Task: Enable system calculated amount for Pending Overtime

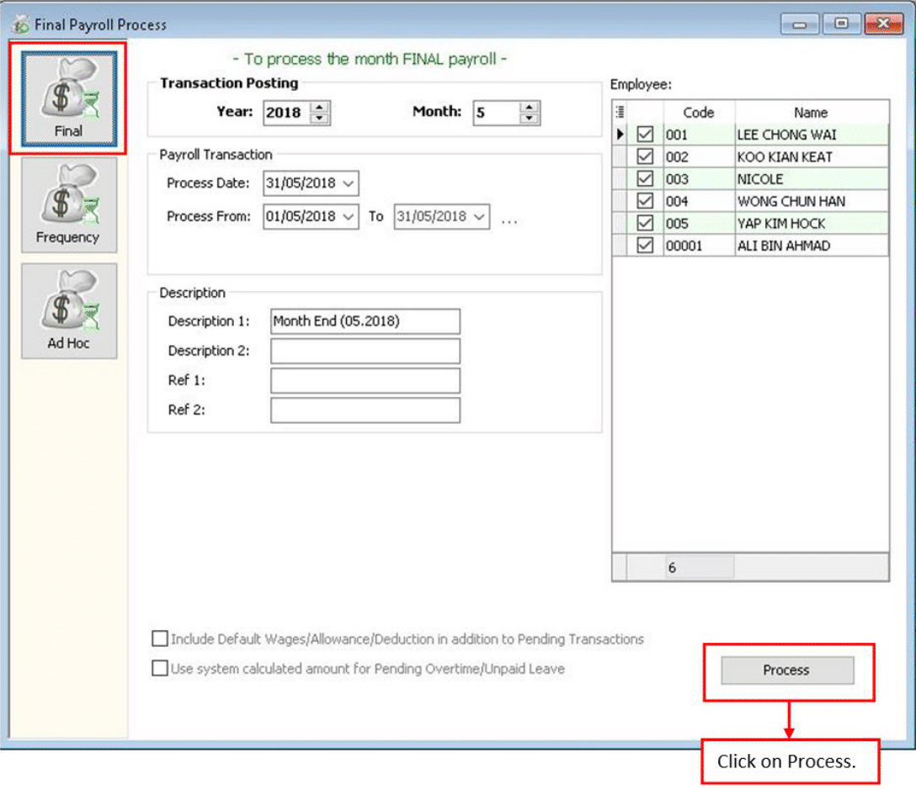Action: click(x=159, y=668)
